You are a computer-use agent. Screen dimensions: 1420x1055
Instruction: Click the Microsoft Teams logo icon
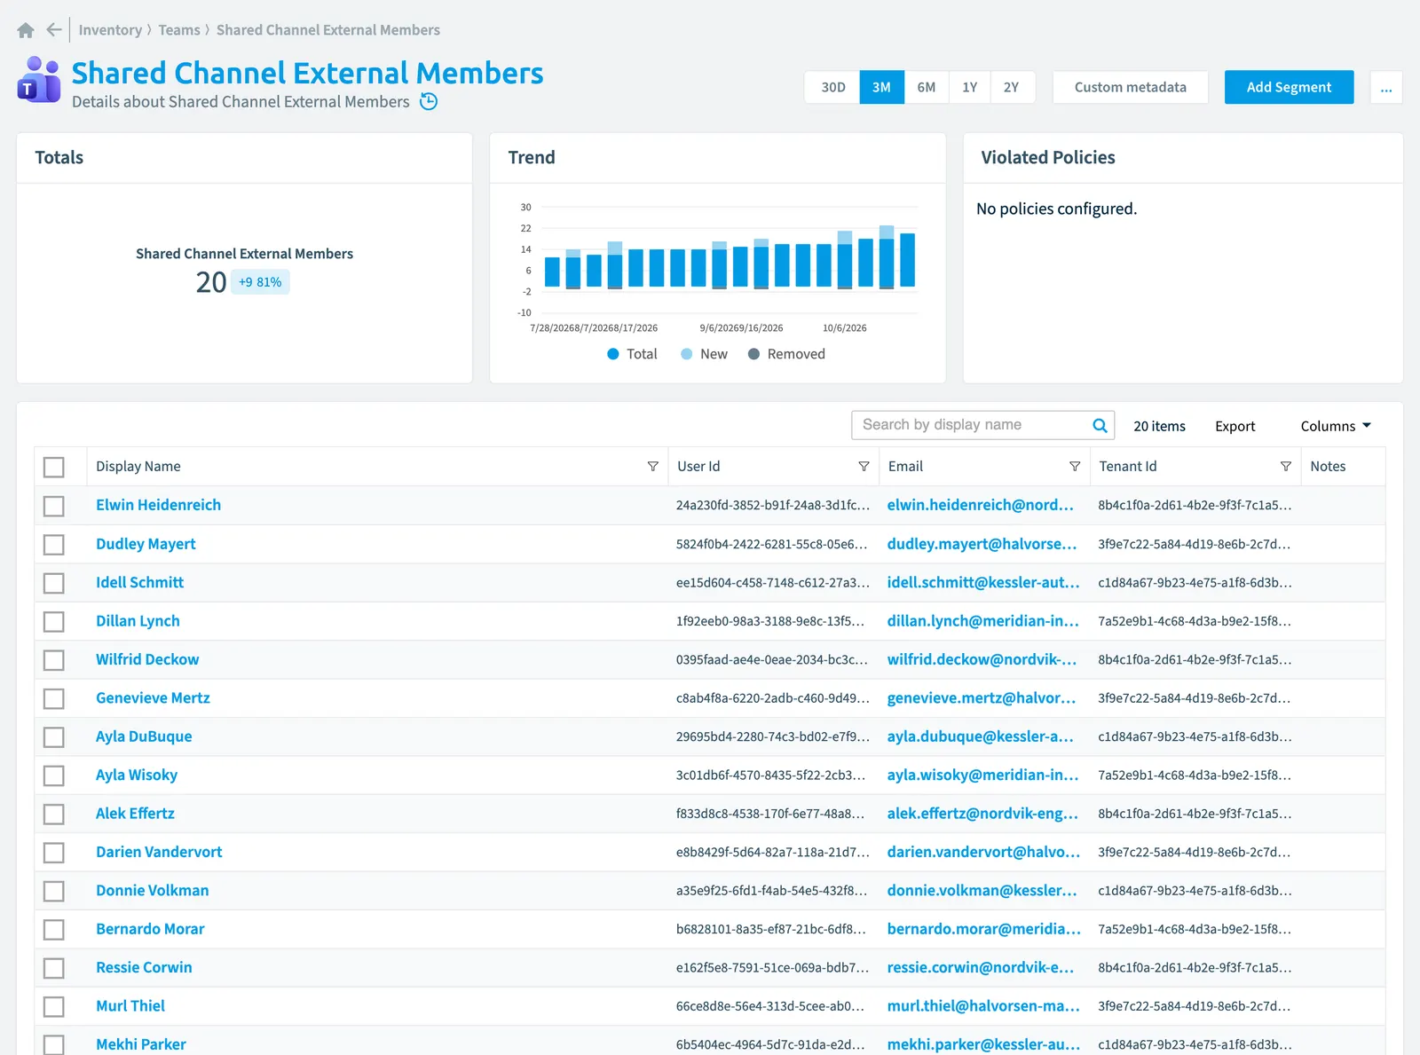(x=39, y=80)
